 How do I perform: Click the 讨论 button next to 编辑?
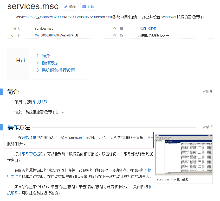(88, 7)
